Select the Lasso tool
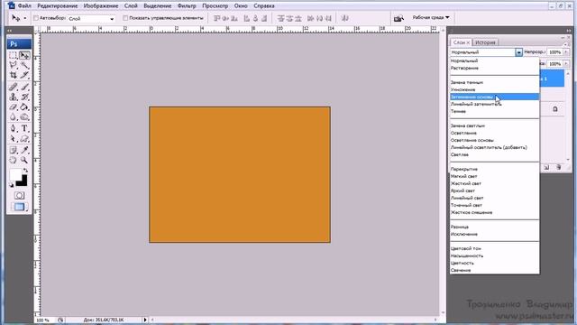This screenshot has height=325, width=577. (14, 65)
